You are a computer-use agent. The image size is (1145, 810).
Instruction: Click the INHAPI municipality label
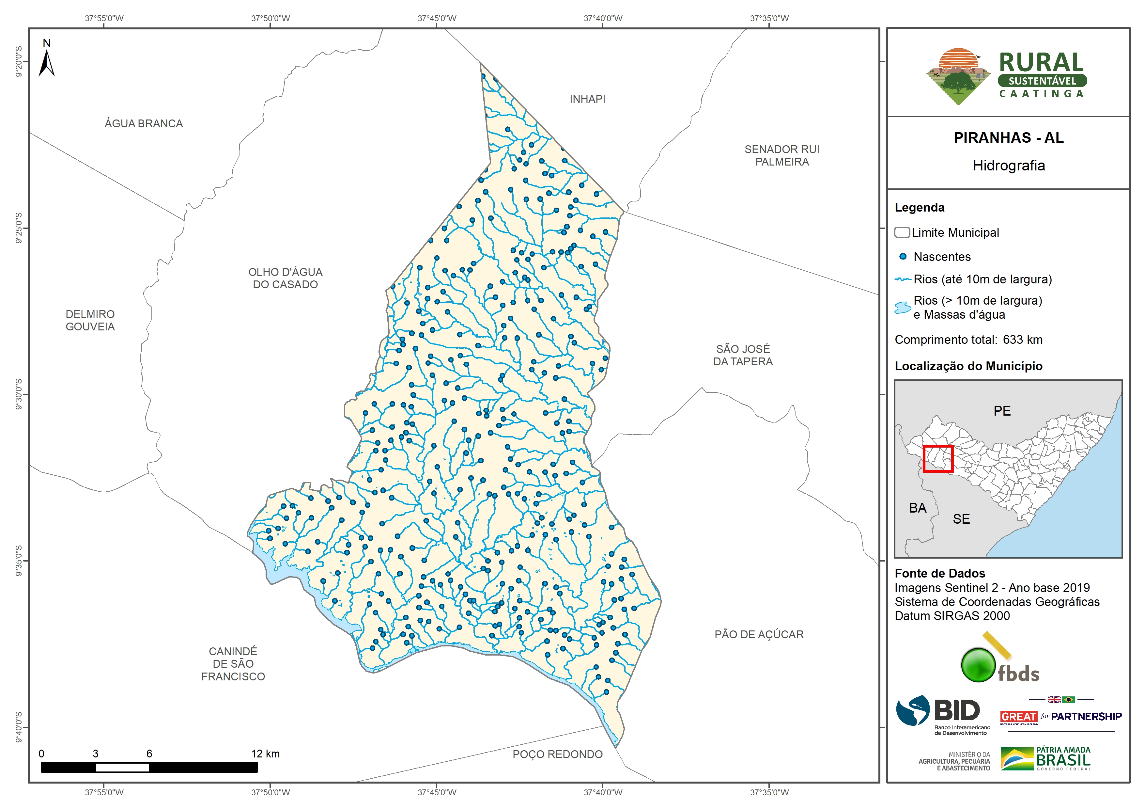coord(587,99)
